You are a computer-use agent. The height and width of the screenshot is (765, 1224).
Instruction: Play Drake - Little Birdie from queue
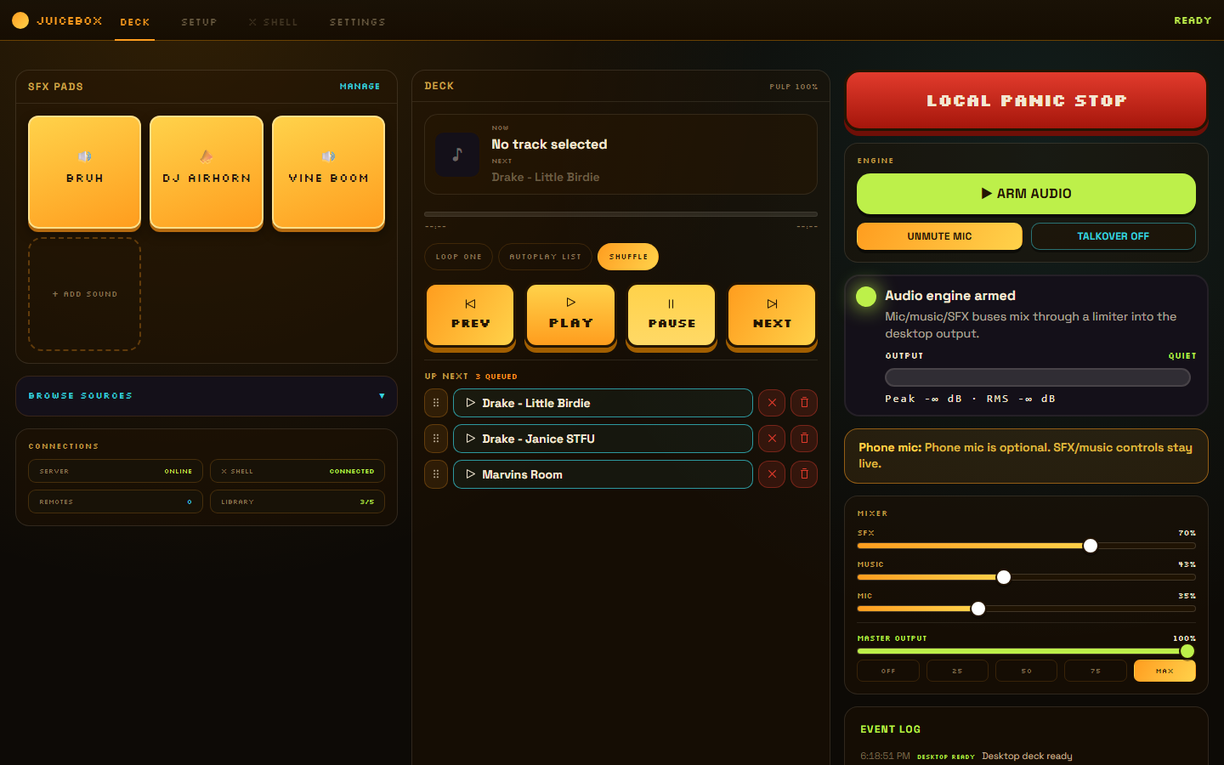click(603, 403)
